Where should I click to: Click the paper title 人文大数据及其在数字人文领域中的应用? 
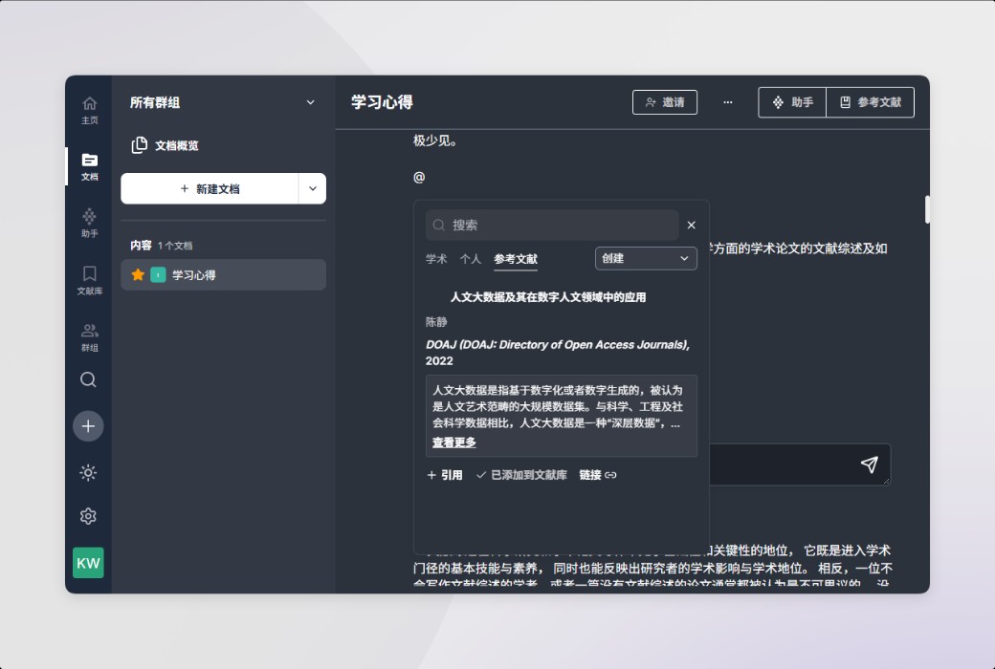[548, 297]
